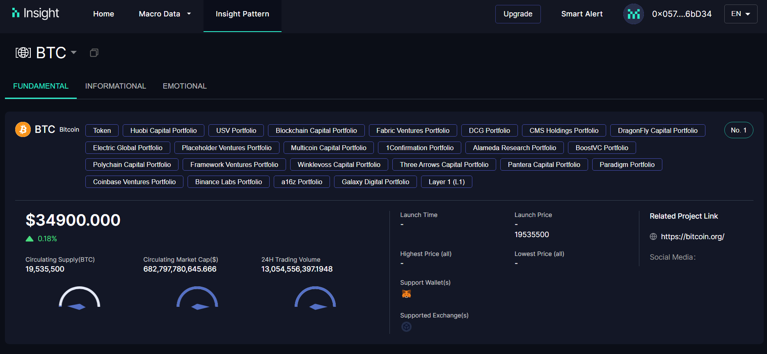
Task: Click the Placeholder Ventures Portfolio tag
Action: click(227, 148)
